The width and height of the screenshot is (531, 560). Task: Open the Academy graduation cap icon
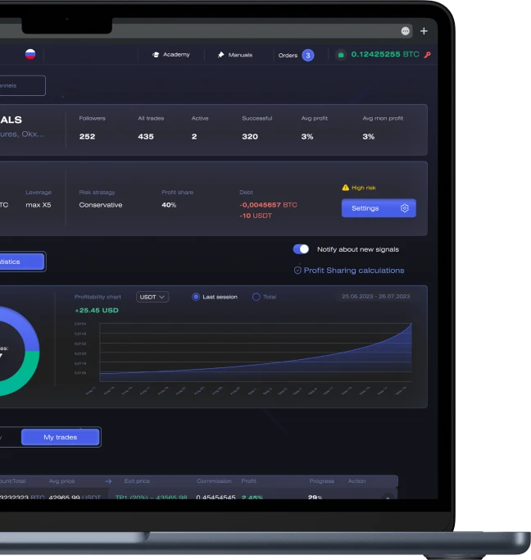pyautogui.click(x=156, y=55)
